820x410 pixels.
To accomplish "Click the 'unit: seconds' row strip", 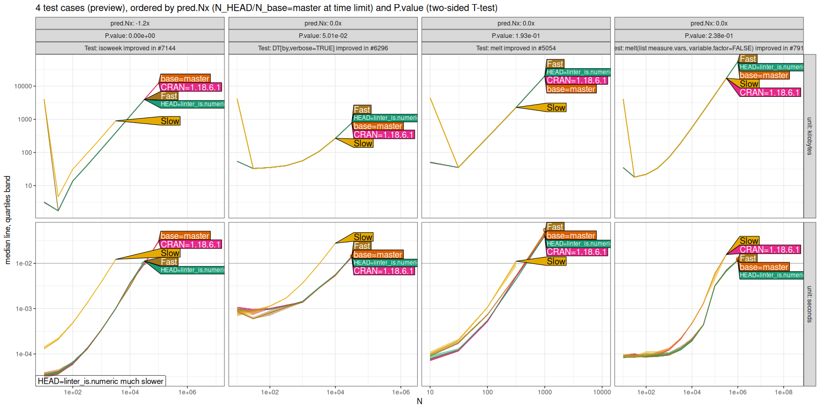I will click(x=810, y=304).
